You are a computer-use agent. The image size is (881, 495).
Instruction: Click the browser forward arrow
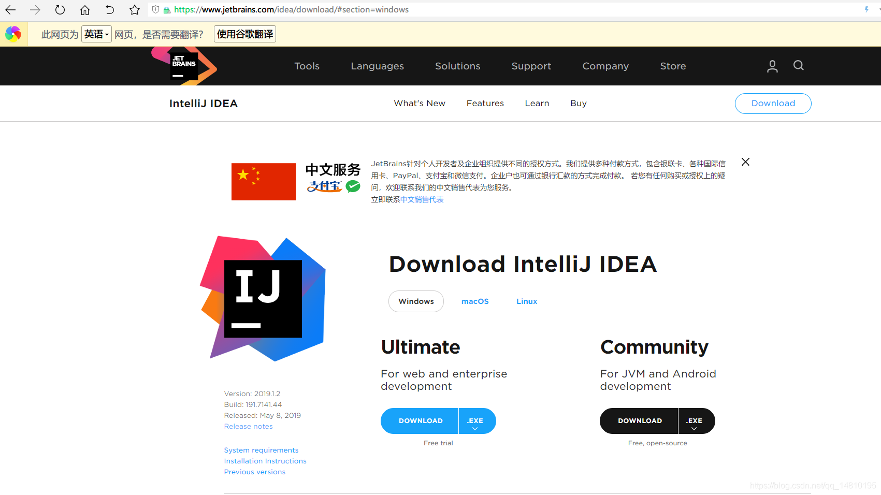pyautogui.click(x=35, y=10)
